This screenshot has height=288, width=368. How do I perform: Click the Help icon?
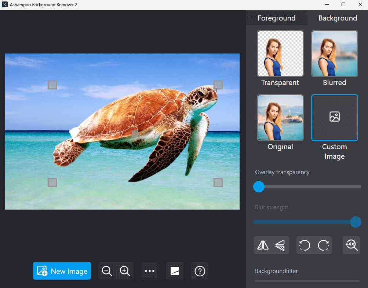click(199, 271)
